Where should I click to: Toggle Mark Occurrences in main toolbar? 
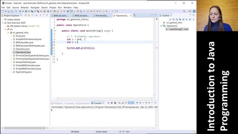[71, 11]
